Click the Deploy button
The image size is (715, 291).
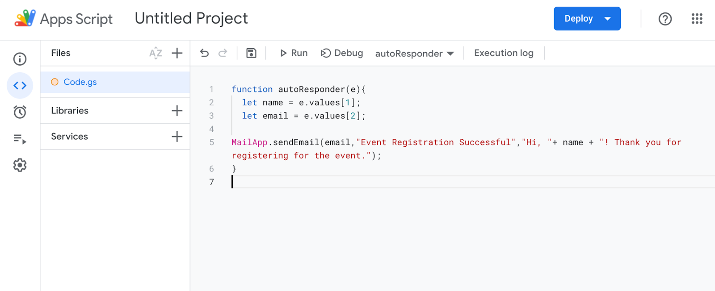[x=587, y=19]
